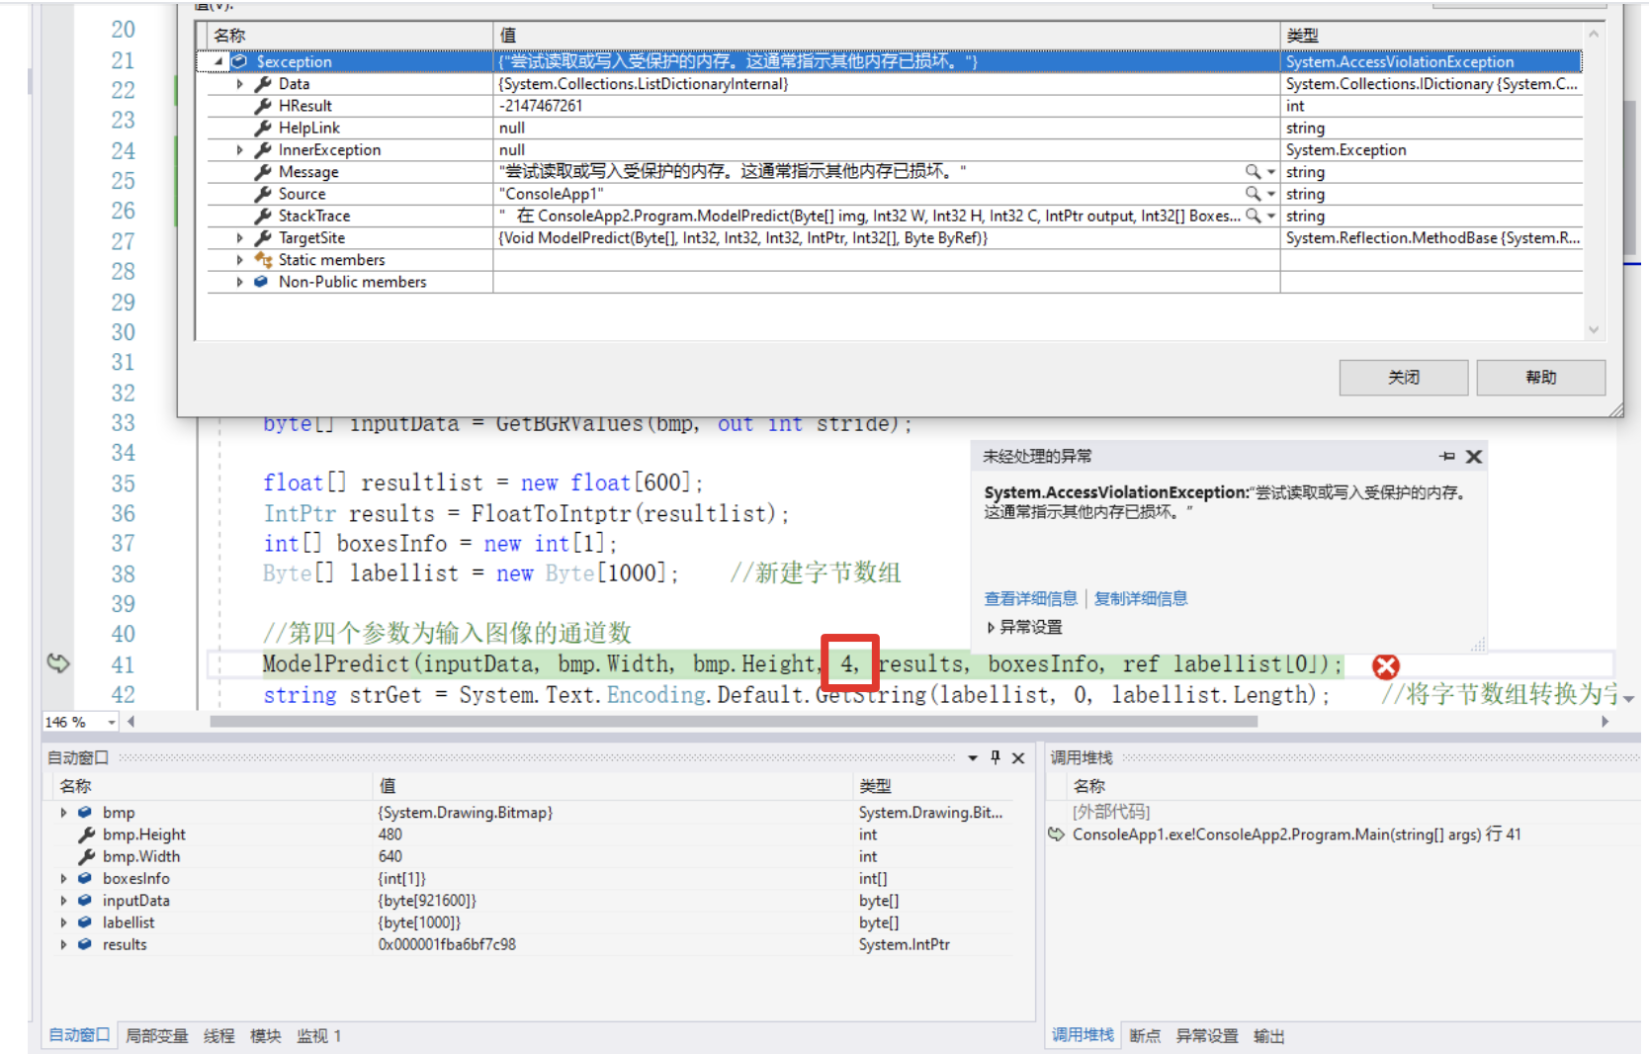Switch to 自动窗口 tab

[79, 1035]
